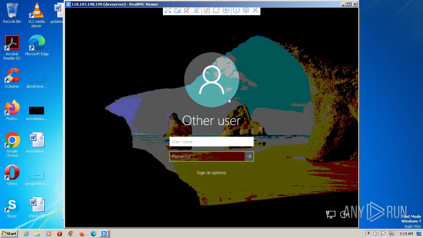Click the Other user avatar picture
Screen dimensions: 423x238
211,80
